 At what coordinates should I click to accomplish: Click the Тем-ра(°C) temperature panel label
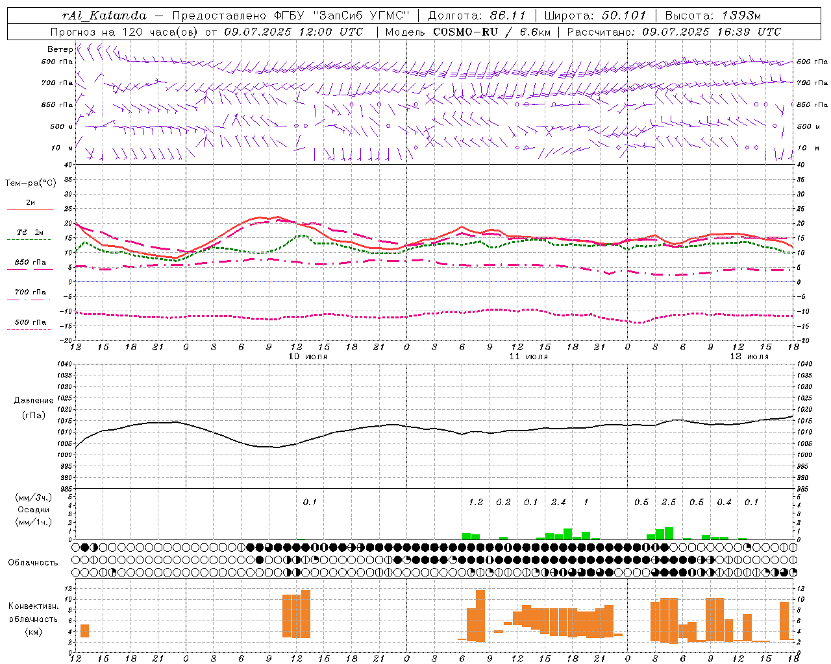point(31,184)
